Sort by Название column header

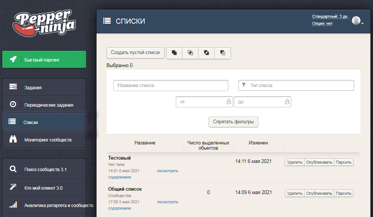pyautogui.click(x=145, y=143)
